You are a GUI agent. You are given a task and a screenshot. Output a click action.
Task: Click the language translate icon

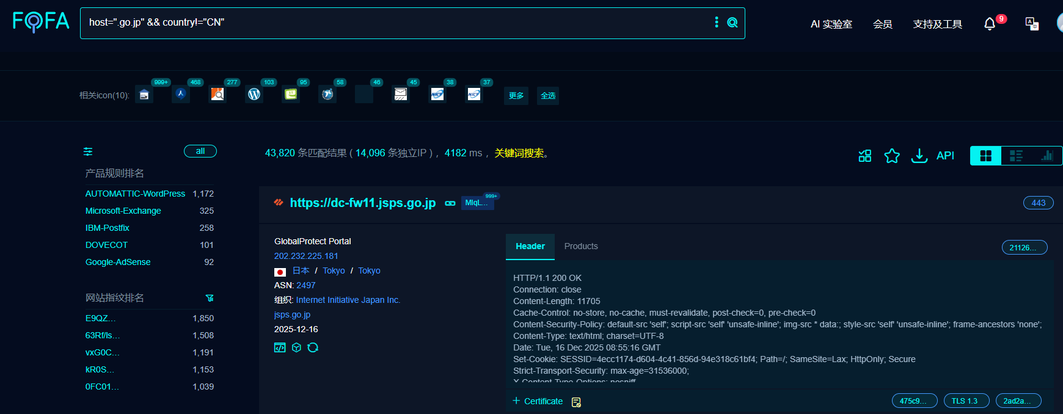coord(1032,24)
